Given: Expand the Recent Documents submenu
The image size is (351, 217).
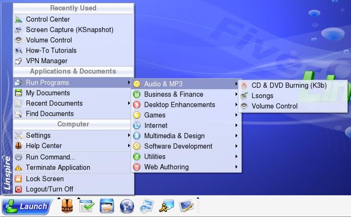Looking at the screenshot, I should (x=54, y=103).
